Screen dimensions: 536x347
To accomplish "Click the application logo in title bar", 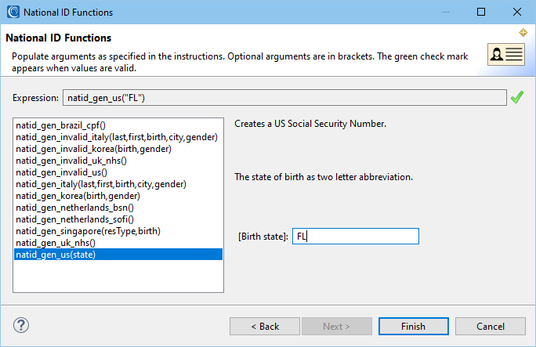I will click(13, 12).
